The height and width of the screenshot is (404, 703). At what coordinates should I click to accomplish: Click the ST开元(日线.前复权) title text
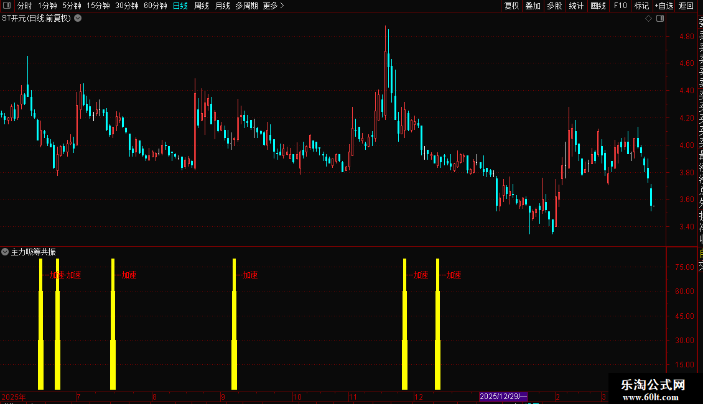(x=36, y=19)
